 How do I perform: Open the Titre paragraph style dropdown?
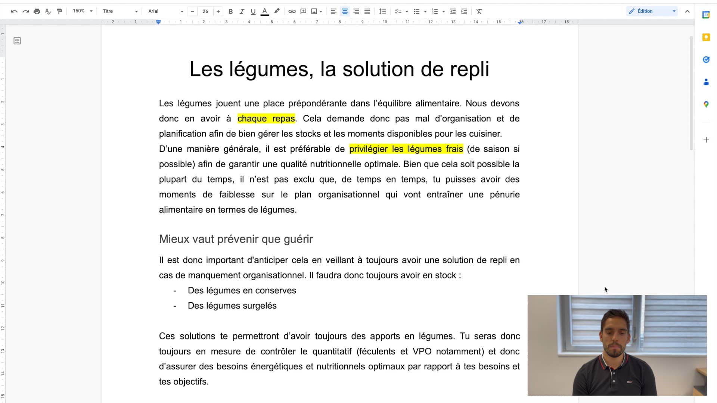pyautogui.click(x=120, y=11)
